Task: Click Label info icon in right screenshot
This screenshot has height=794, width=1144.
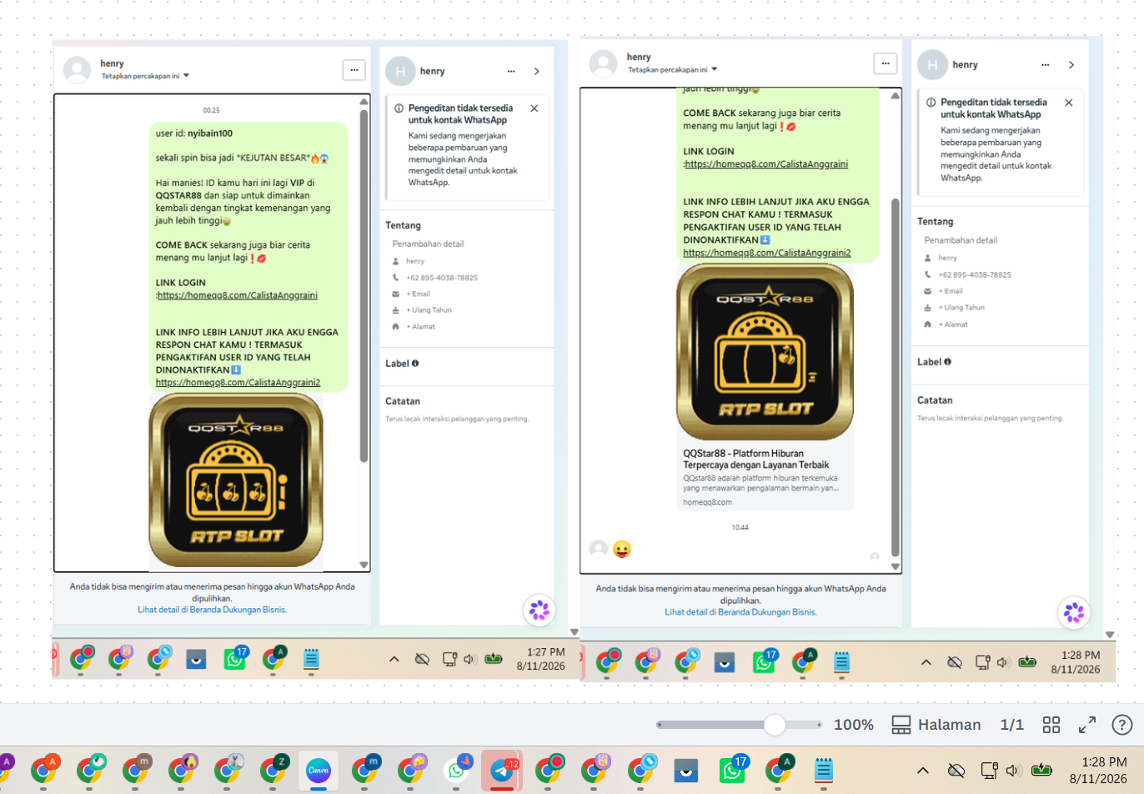Action: click(x=947, y=362)
